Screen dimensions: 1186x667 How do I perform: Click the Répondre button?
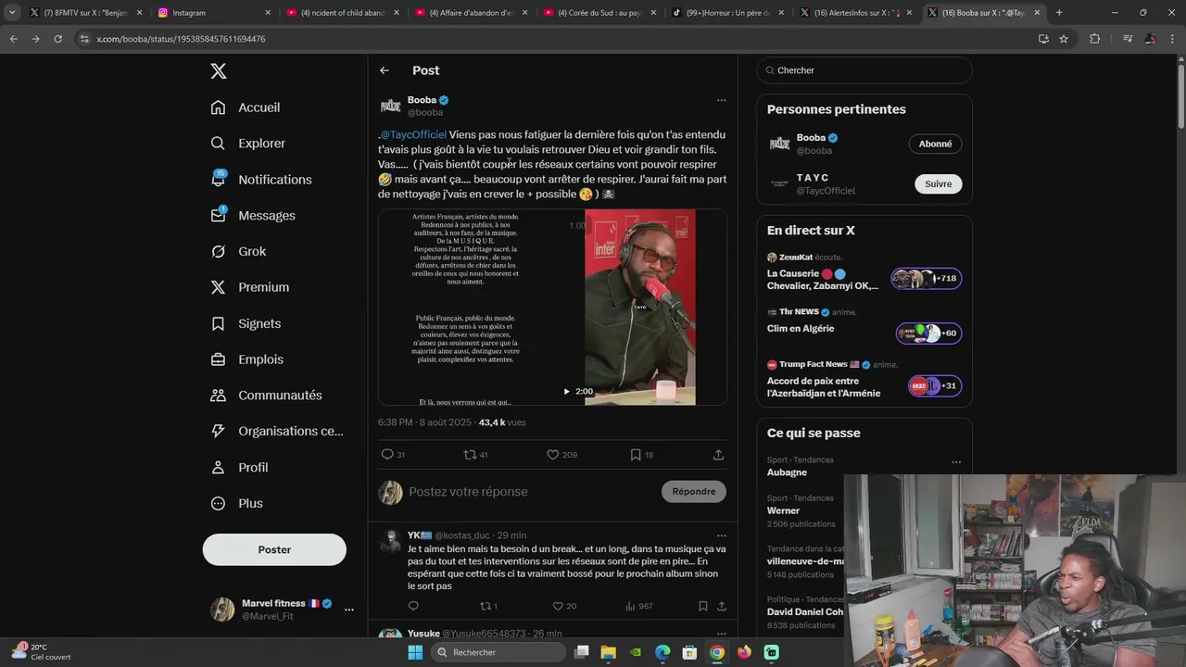point(694,492)
